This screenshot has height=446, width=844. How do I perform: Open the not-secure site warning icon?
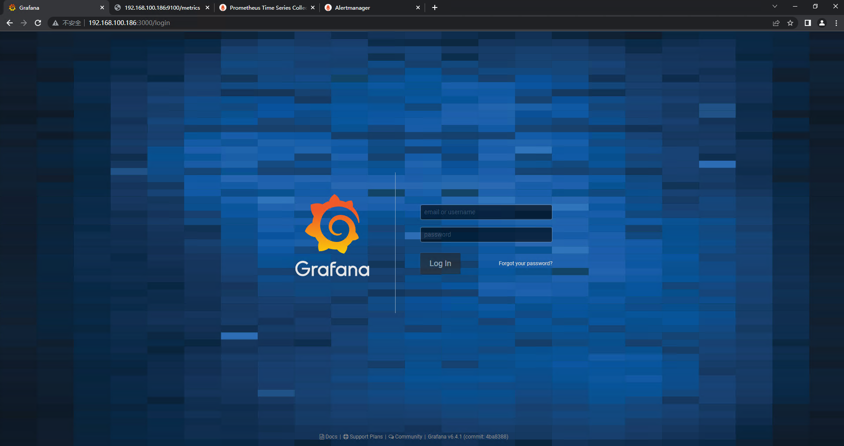(x=56, y=23)
